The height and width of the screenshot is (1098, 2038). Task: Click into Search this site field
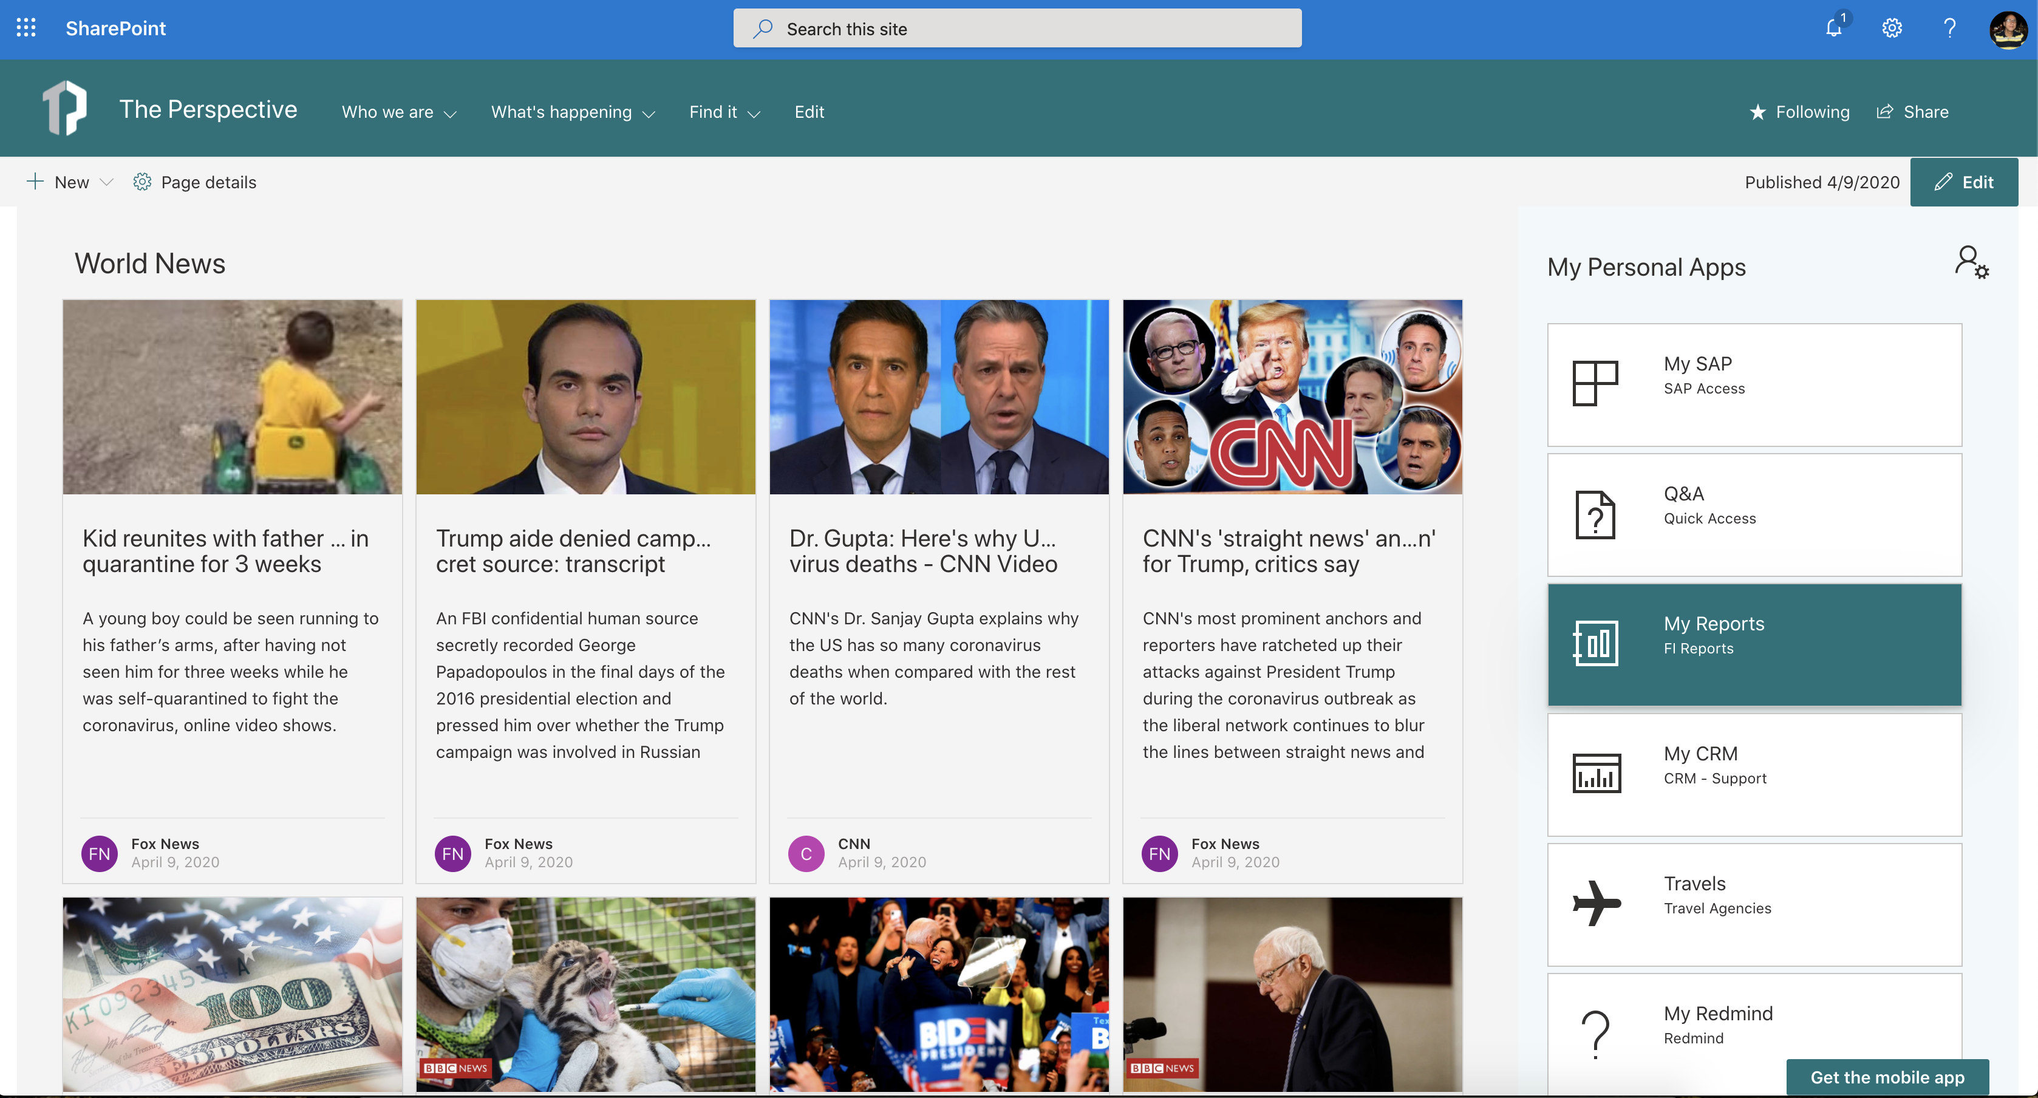(x=1017, y=29)
